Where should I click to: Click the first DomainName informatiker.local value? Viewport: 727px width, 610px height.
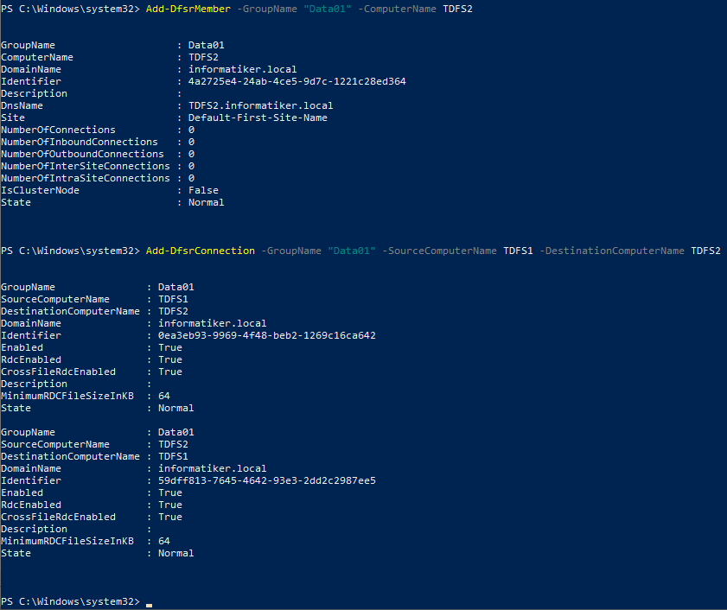(x=243, y=69)
